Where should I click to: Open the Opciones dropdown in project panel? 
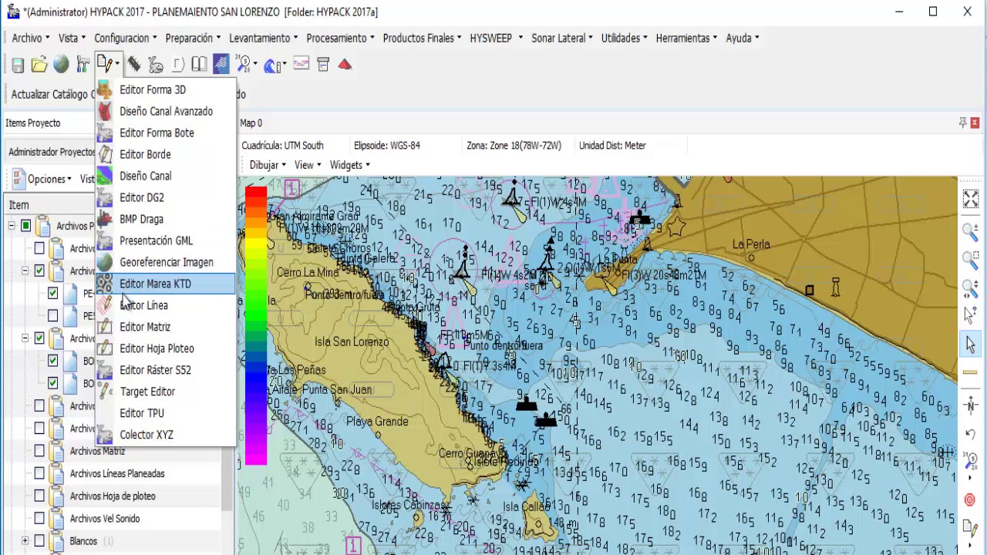point(50,179)
